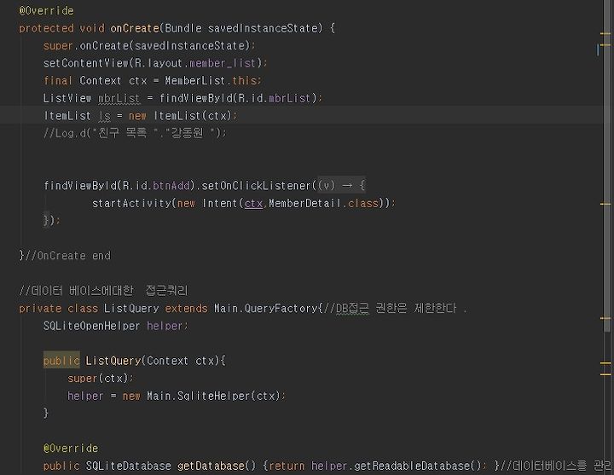Click the underlined "ls" variable in ItemList line
This screenshot has height=475, width=614.
coord(105,116)
